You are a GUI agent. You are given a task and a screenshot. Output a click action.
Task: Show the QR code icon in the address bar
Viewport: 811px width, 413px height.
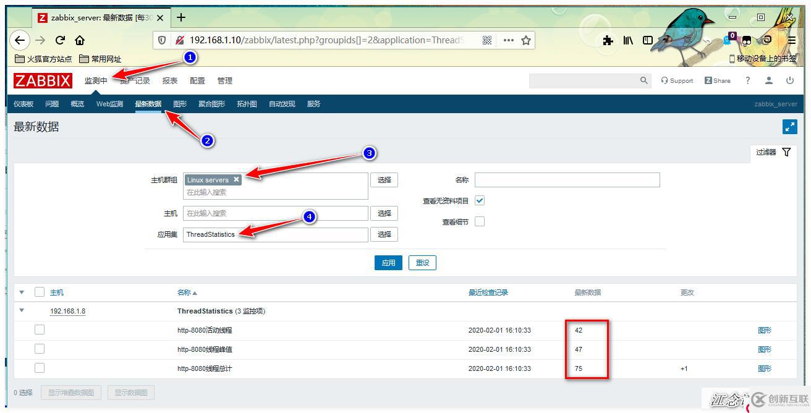coord(487,40)
